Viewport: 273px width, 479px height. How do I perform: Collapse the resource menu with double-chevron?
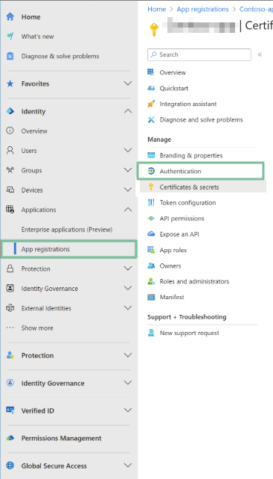pos(260,54)
